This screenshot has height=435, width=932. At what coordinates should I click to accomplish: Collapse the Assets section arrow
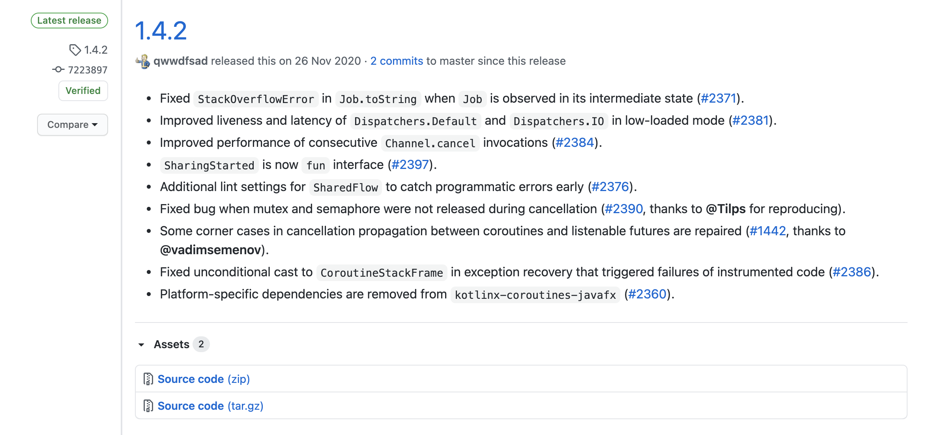(141, 345)
